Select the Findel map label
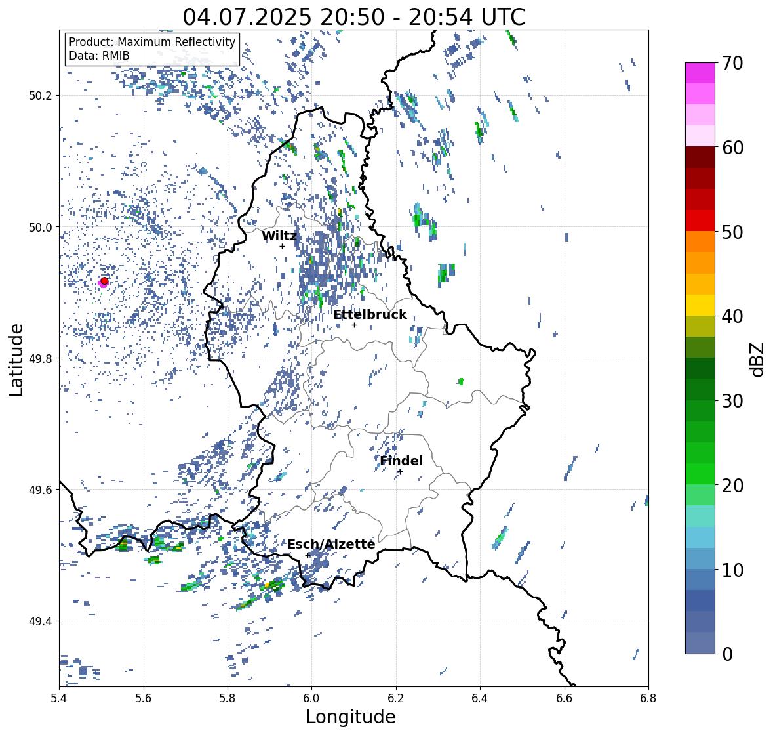 pyautogui.click(x=401, y=461)
